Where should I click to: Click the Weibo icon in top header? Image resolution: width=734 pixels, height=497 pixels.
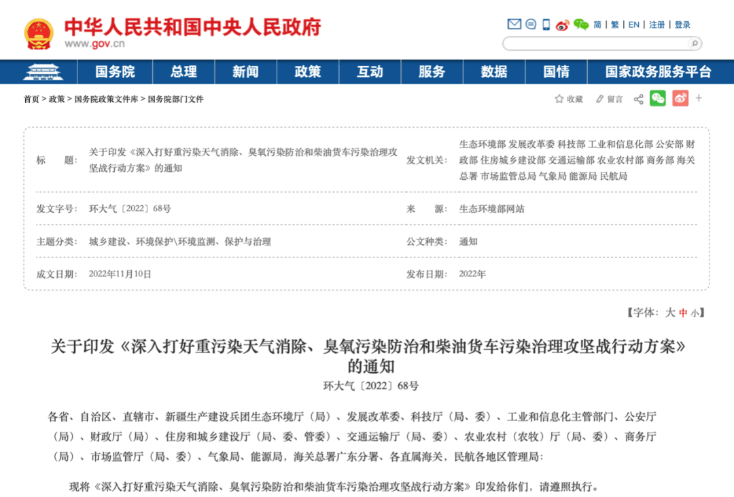click(x=562, y=25)
